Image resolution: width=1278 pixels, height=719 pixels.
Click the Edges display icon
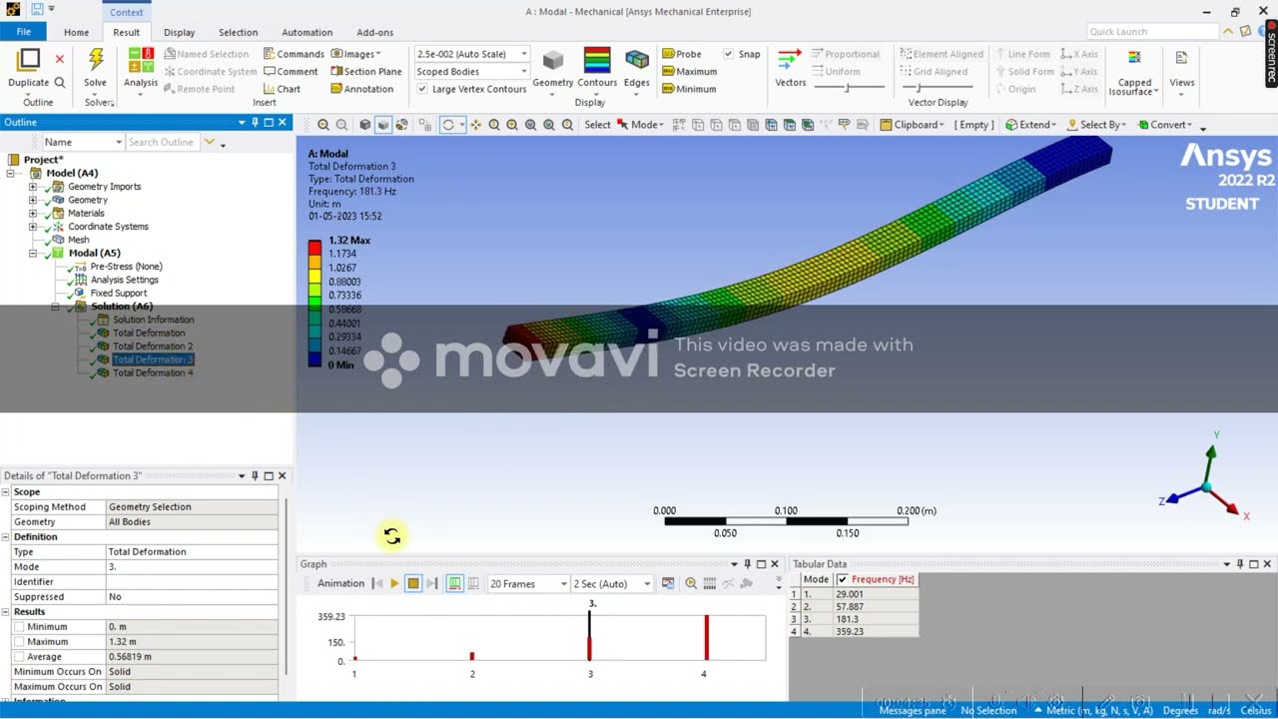[637, 59]
